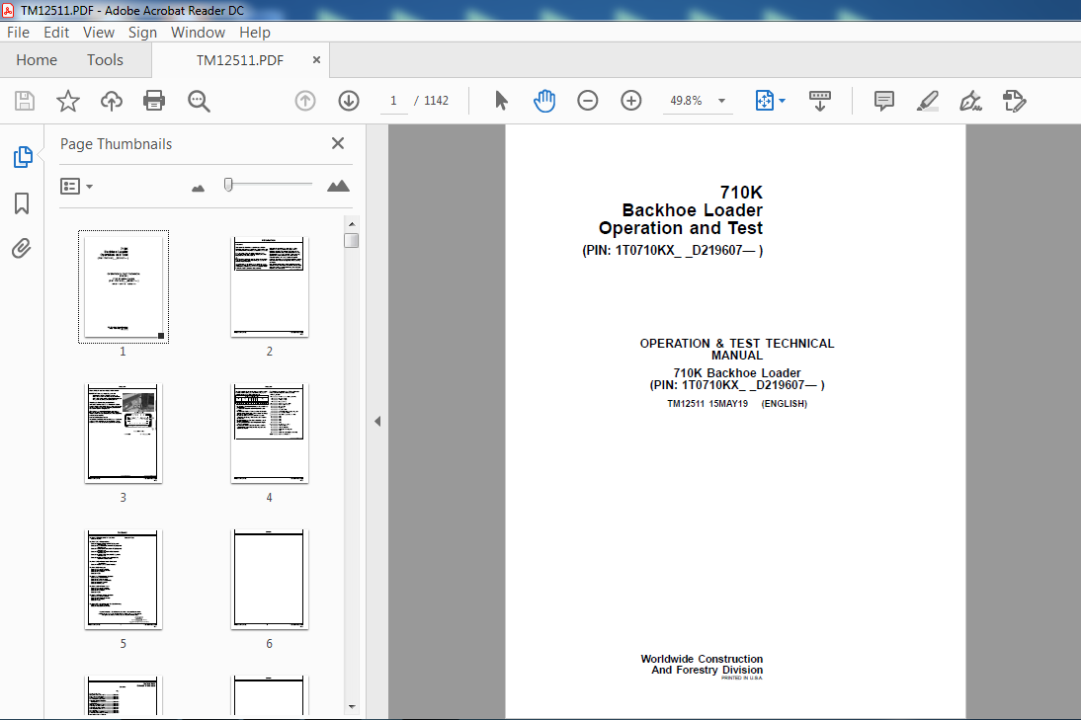Close the TM12511.PDF tab

(316, 60)
